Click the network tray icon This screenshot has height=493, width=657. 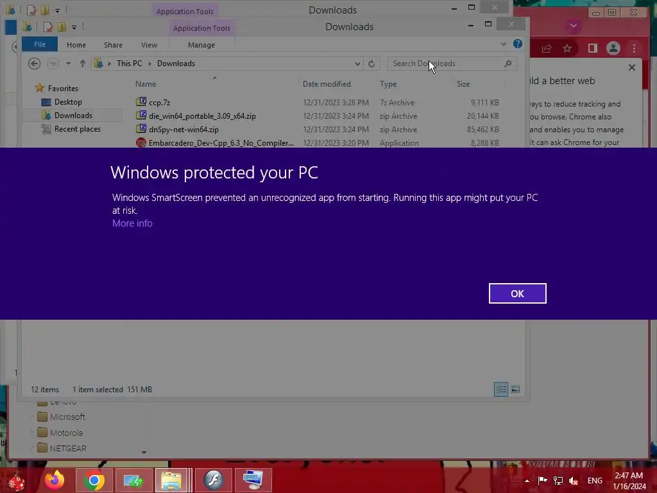click(x=558, y=480)
